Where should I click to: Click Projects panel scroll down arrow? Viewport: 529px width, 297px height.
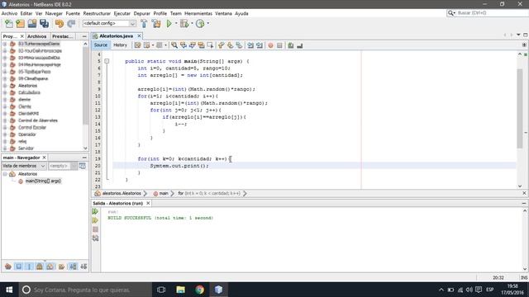tap(85, 148)
